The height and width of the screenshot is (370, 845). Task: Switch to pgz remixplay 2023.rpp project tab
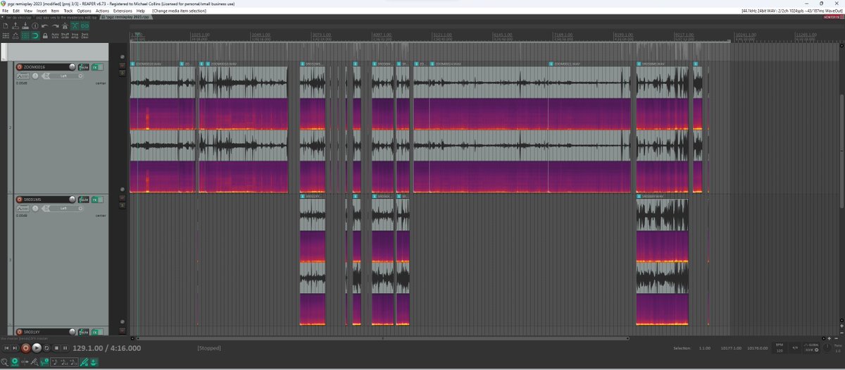[x=125, y=17]
